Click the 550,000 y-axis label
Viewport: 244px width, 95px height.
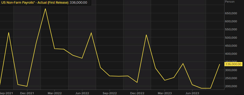click(x=231, y=29)
